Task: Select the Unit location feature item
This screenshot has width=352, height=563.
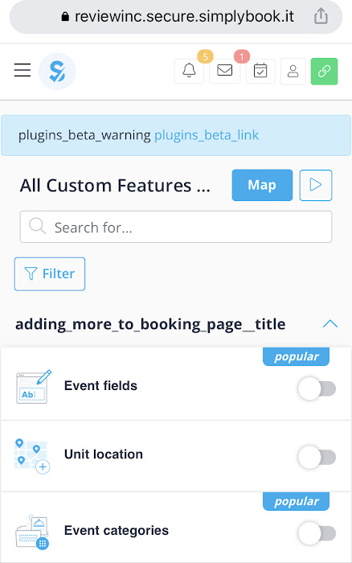Action: click(176, 456)
